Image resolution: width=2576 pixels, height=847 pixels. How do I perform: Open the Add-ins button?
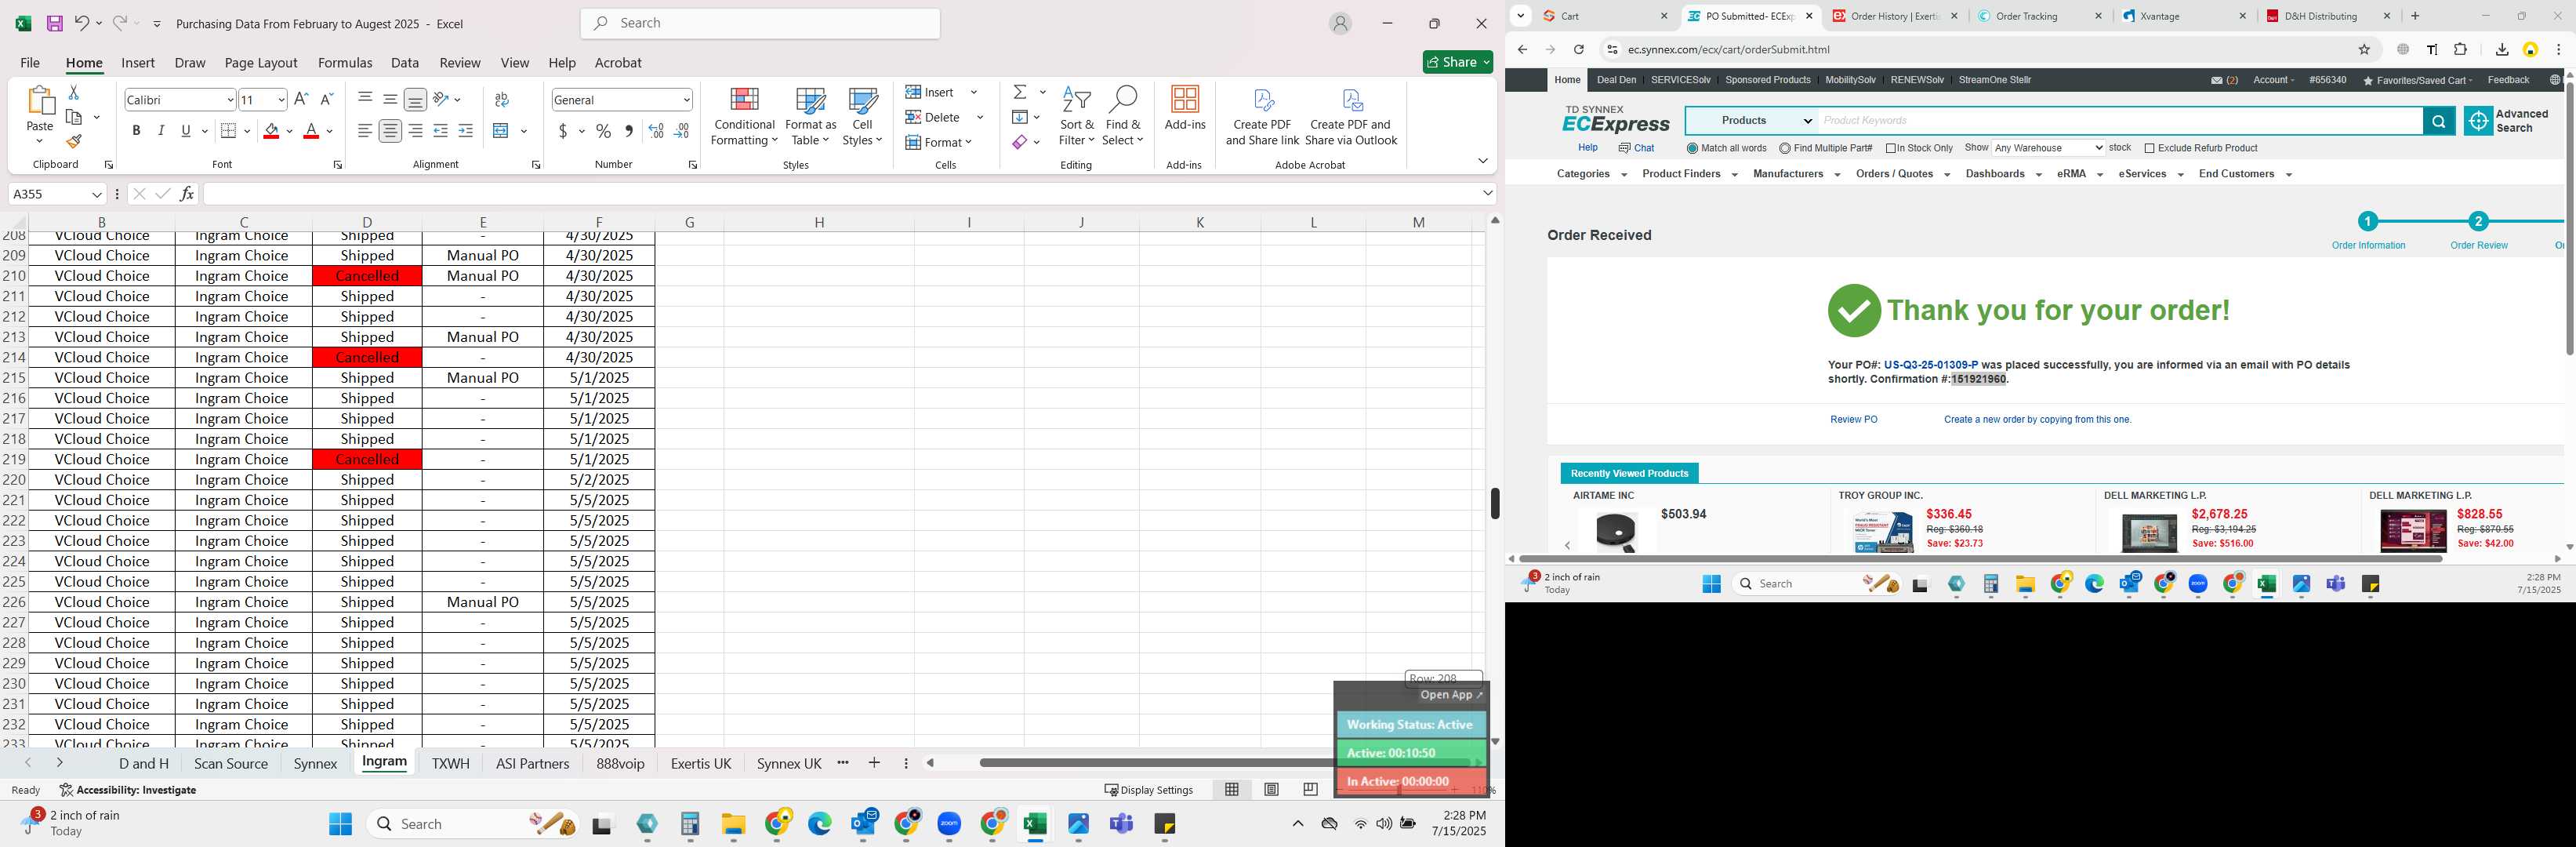(1185, 109)
